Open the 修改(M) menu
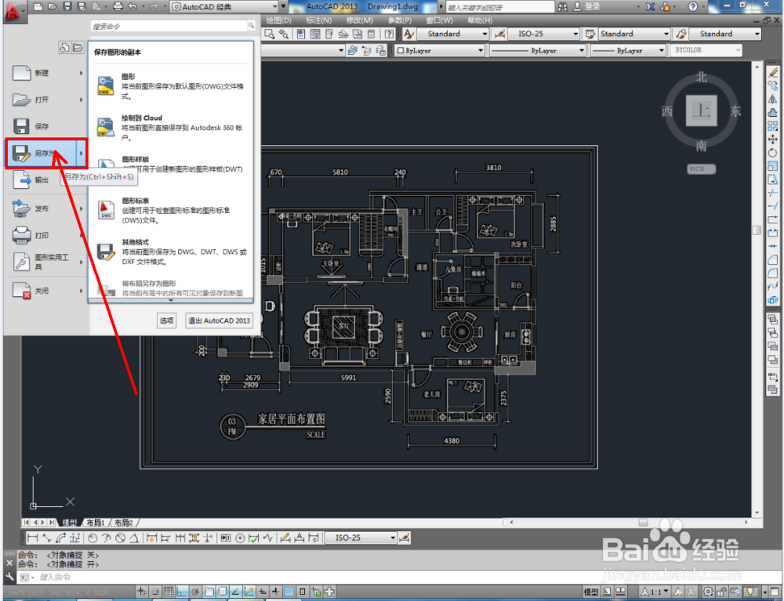The width and height of the screenshot is (784, 601). pyautogui.click(x=359, y=20)
